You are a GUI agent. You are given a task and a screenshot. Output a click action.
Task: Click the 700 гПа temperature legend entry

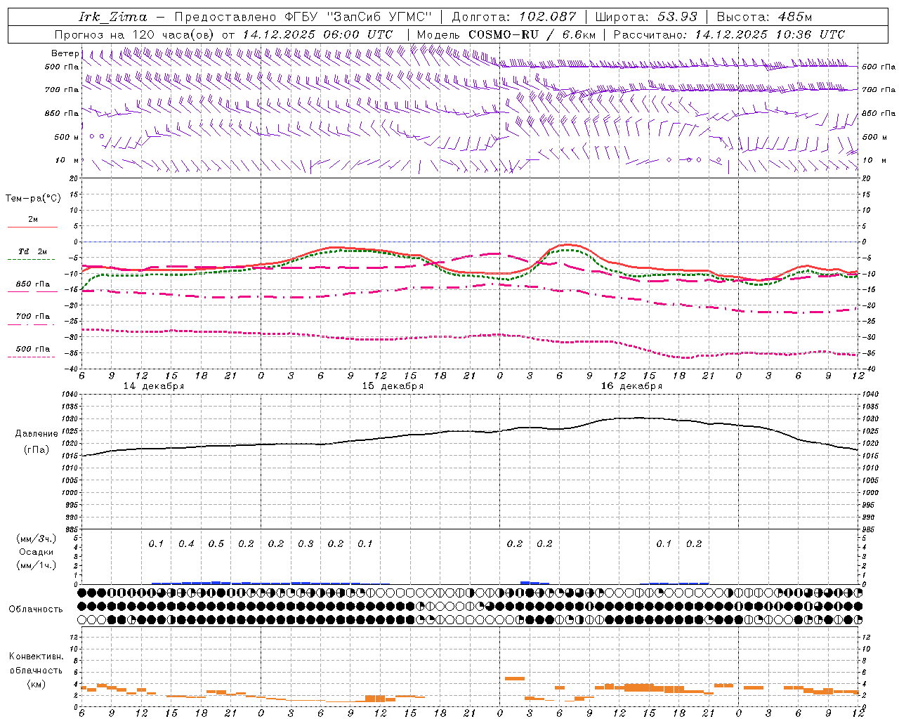tap(33, 317)
